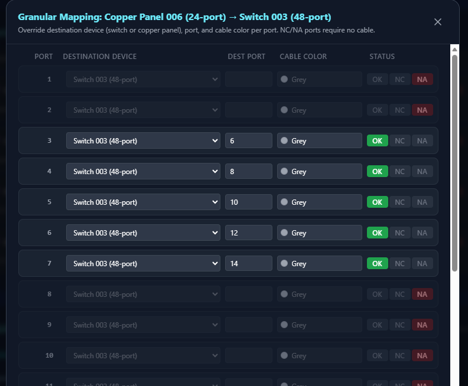
Task: Pick cable color Grey for port 3
Action: pyautogui.click(x=319, y=140)
